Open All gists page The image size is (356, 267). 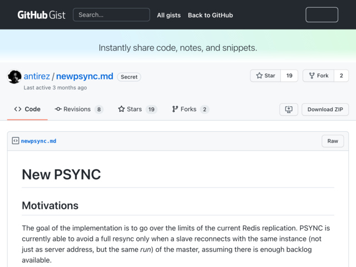[169, 15]
